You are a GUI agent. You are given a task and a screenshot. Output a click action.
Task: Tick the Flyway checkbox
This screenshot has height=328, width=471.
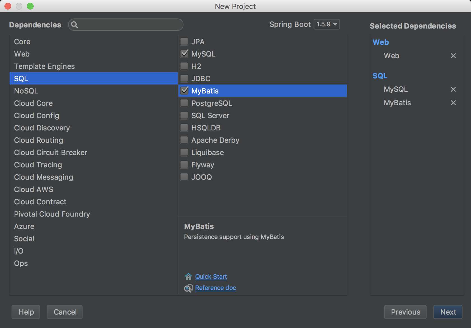(x=184, y=165)
